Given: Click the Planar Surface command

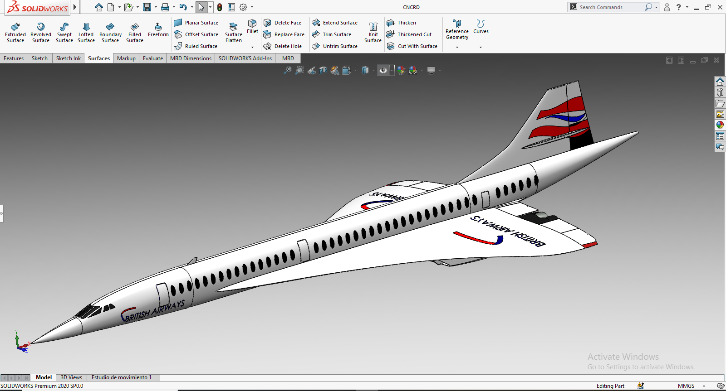Looking at the screenshot, I should click(196, 23).
